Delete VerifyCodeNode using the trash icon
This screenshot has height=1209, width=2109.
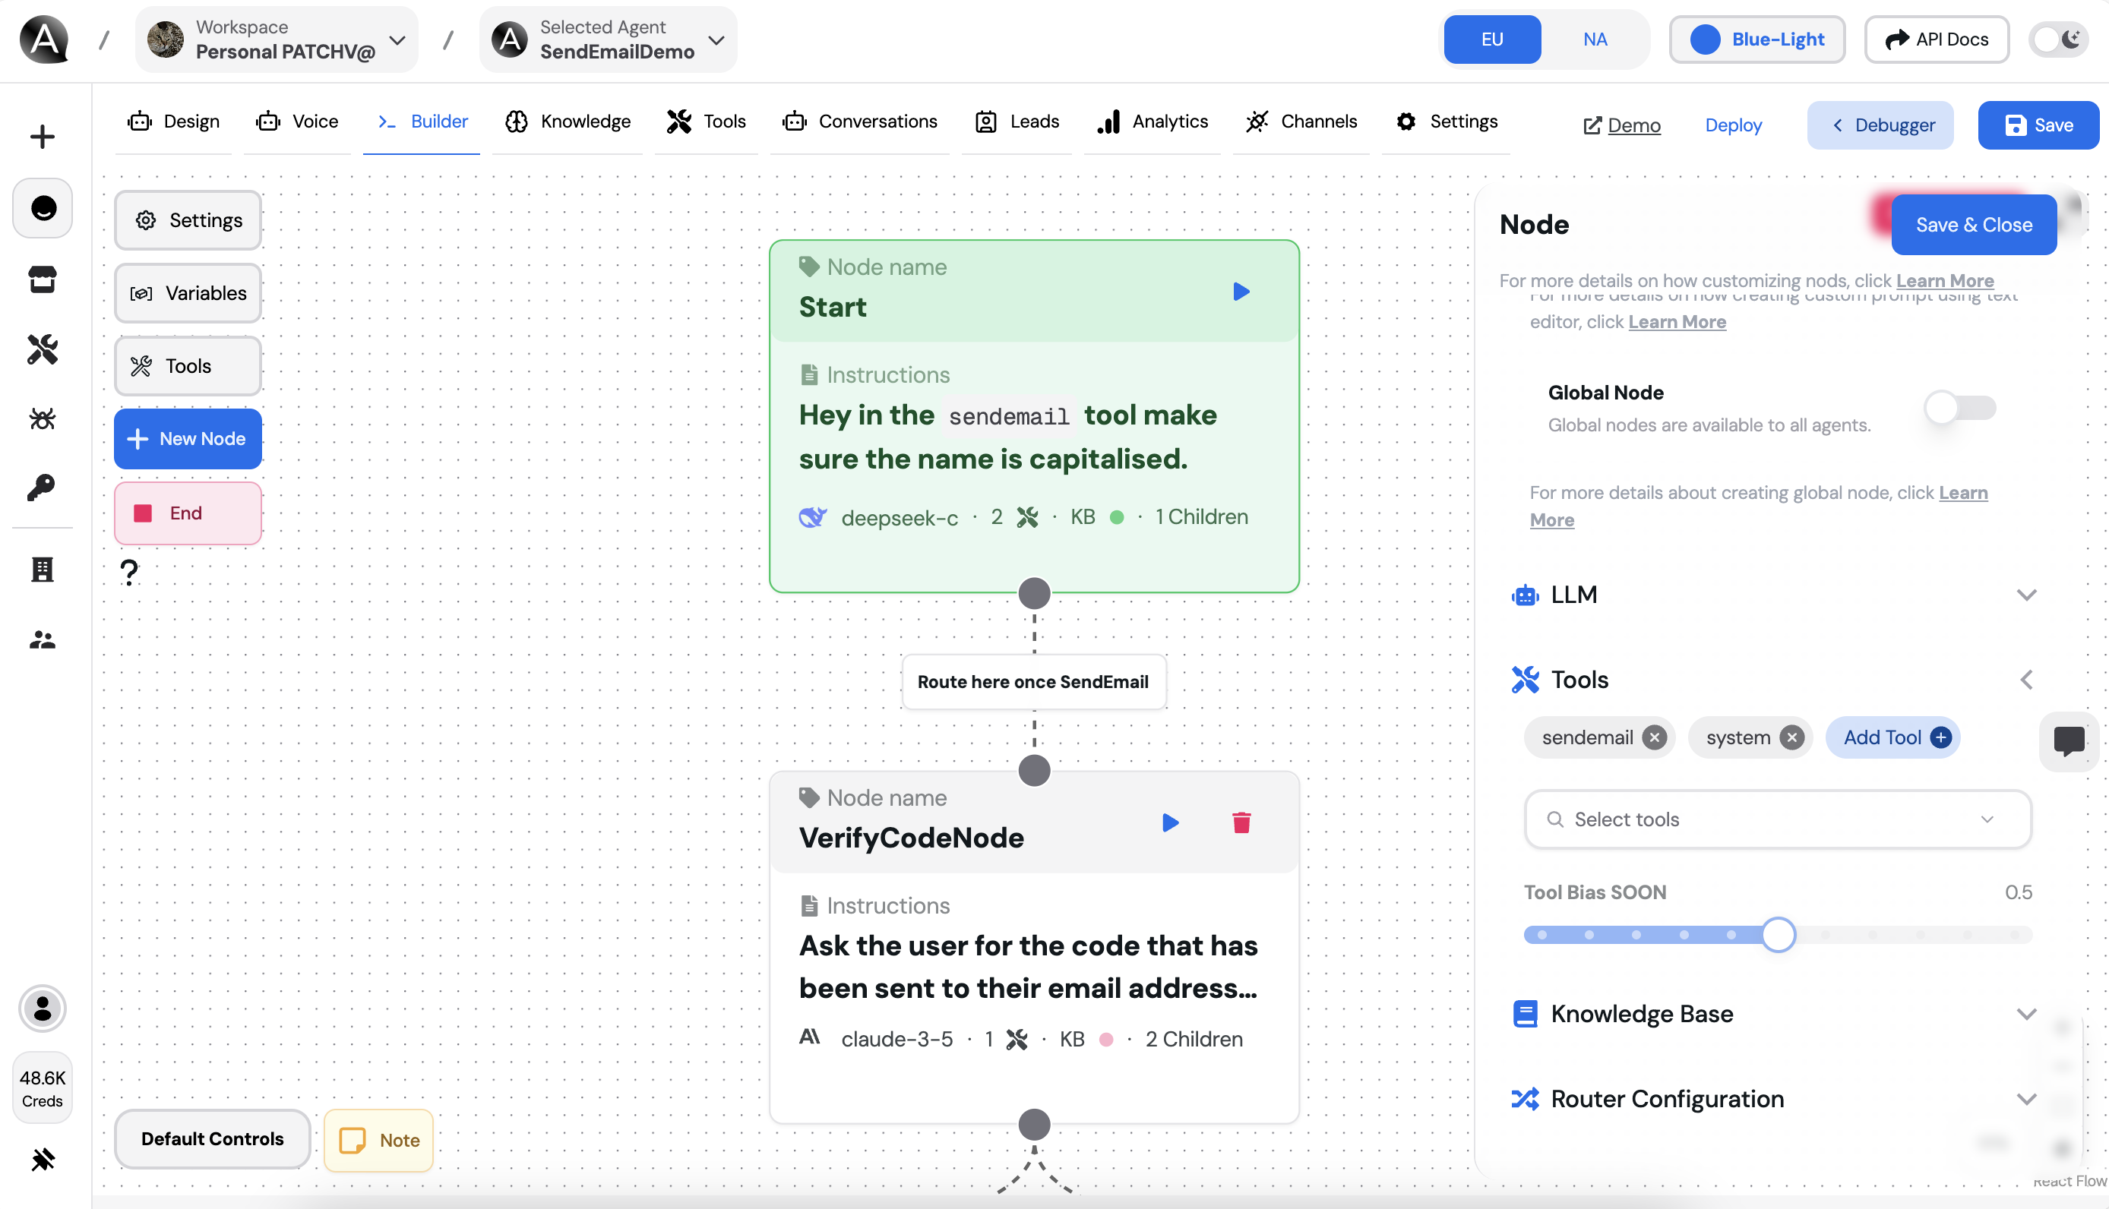coord(1241,822)
